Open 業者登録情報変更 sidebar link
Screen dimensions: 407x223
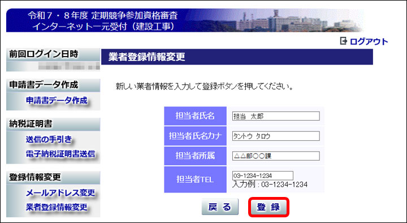[57, 207]
